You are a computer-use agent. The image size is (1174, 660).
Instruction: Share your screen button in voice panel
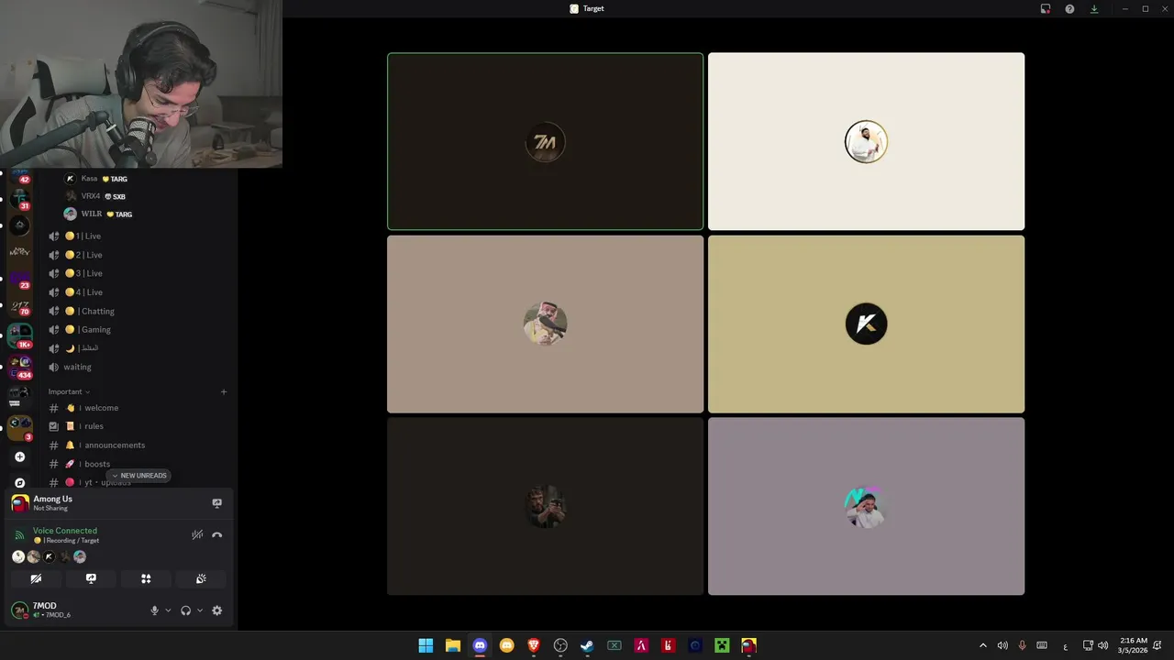point(91,578)
